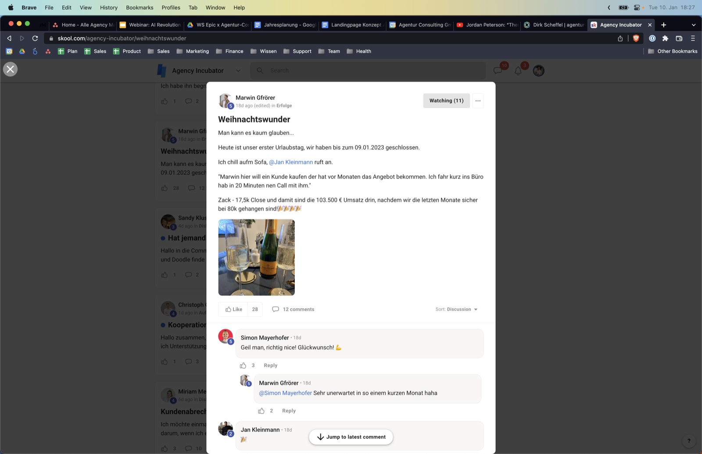Open the extensions puzzle icon

(665, 38)
